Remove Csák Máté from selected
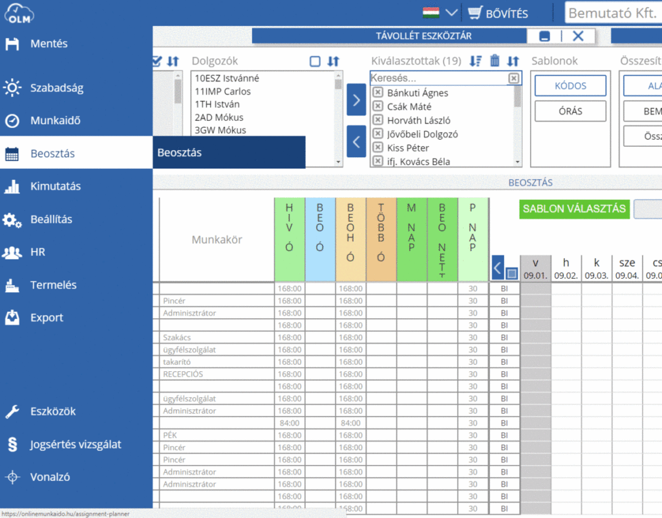The width and height of the screenshot is (662, 518). coord(378,106)
